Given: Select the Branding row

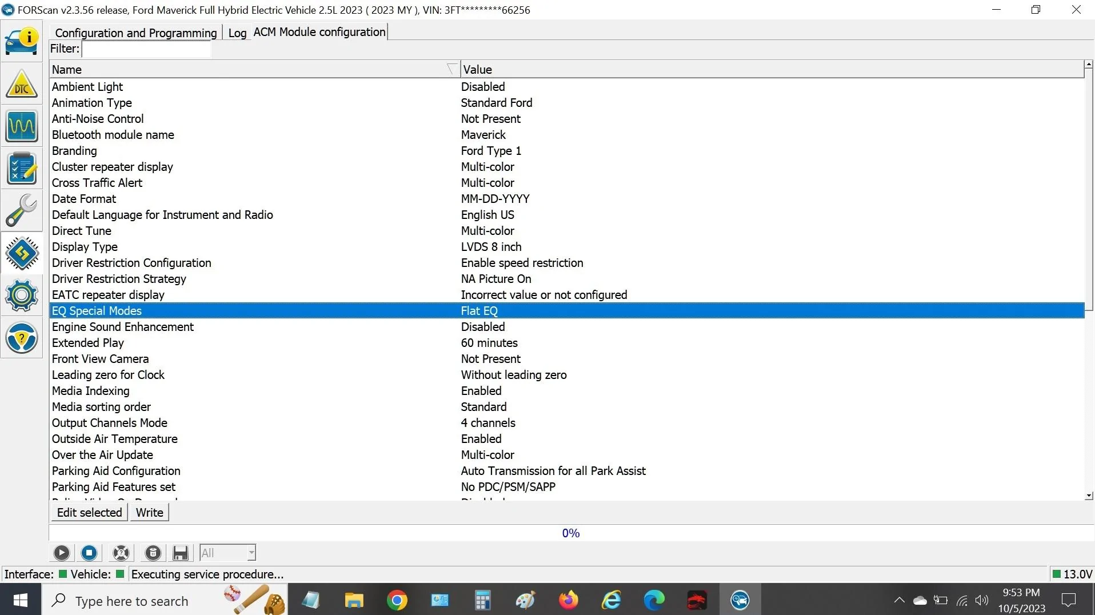Looking at the screenshot, I should (567, 151).
